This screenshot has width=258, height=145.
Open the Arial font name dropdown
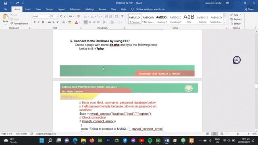pyautogui.click(x=49, y=16)
